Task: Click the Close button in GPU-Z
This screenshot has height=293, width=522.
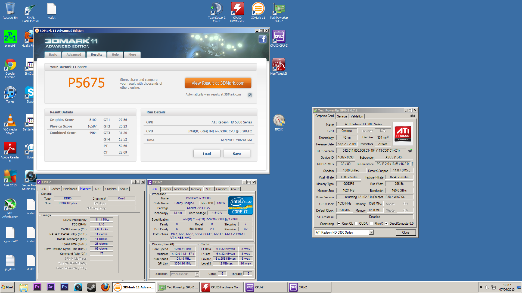Action: (x=406, y=233)
